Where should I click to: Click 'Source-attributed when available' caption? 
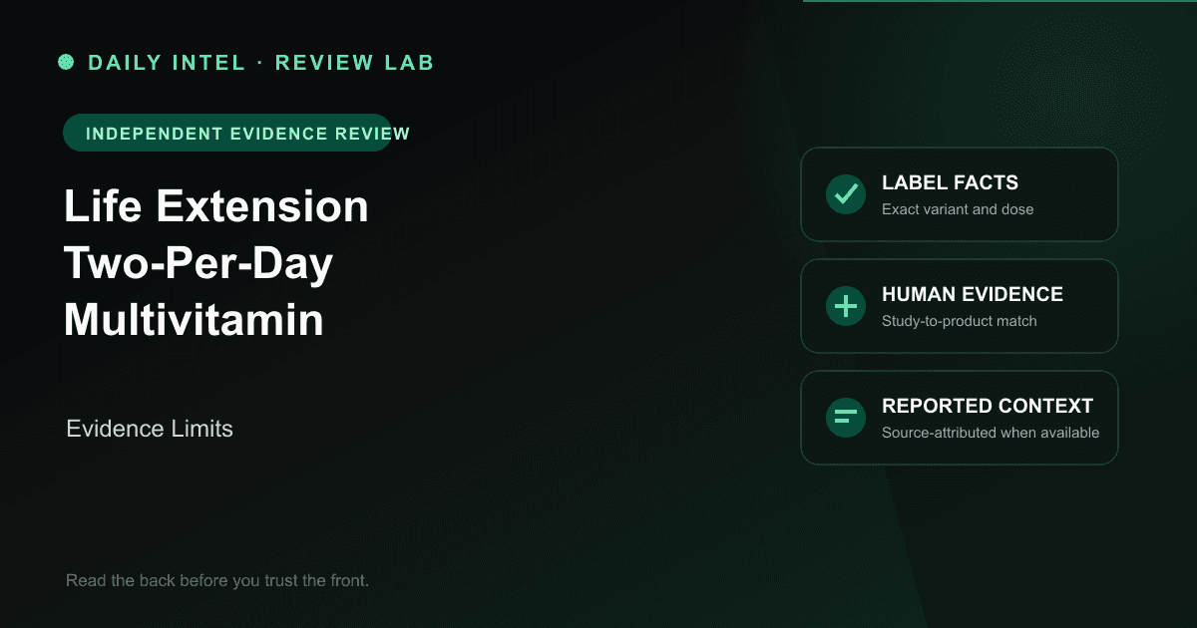coord(991,433)
